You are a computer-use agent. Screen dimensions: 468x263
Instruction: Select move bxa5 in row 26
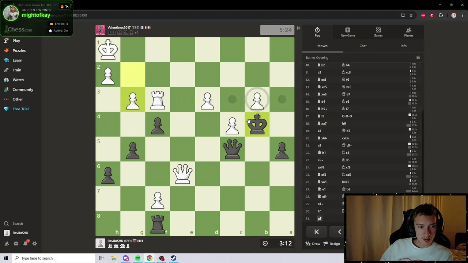pos(346,182)
